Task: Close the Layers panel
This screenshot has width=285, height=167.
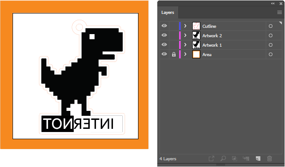Action: (x=281, y=4)
